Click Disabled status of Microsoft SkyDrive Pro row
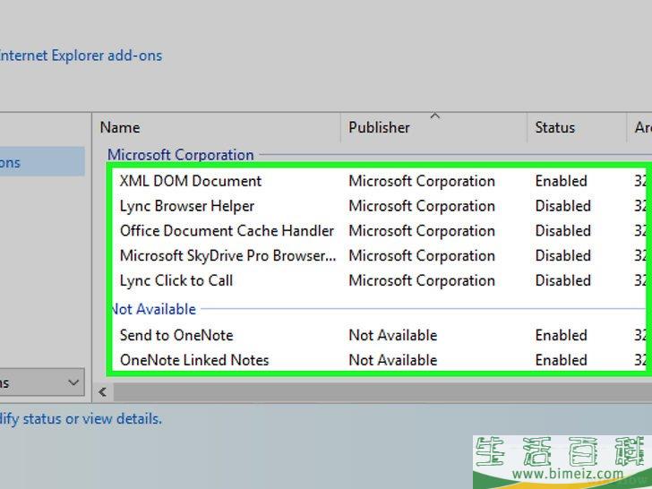Image resolution: width=652 pixels, height=489 pixels. tap(562, 256)
